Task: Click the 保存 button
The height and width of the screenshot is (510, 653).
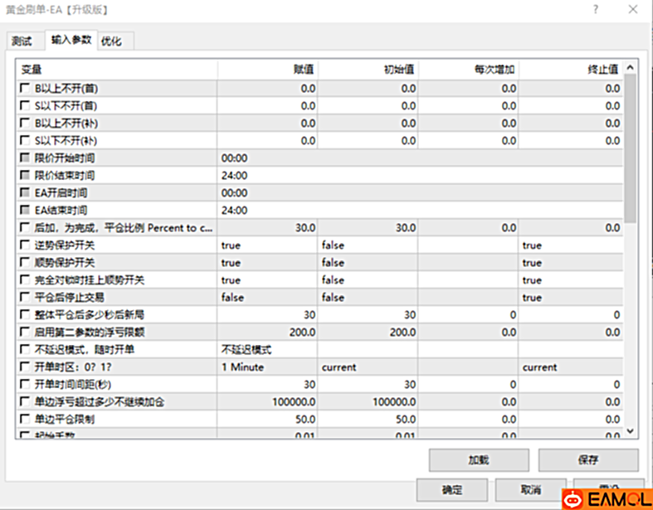Action: pos(588,459)
